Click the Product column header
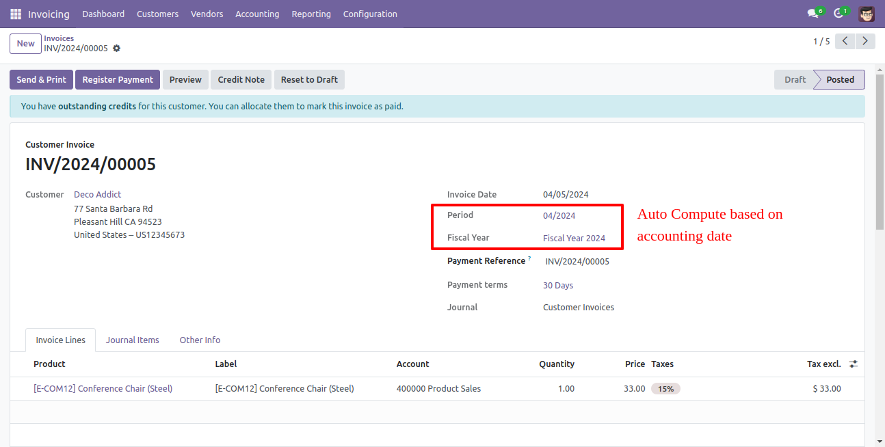The image size is (885, 447). pos(49,364)
